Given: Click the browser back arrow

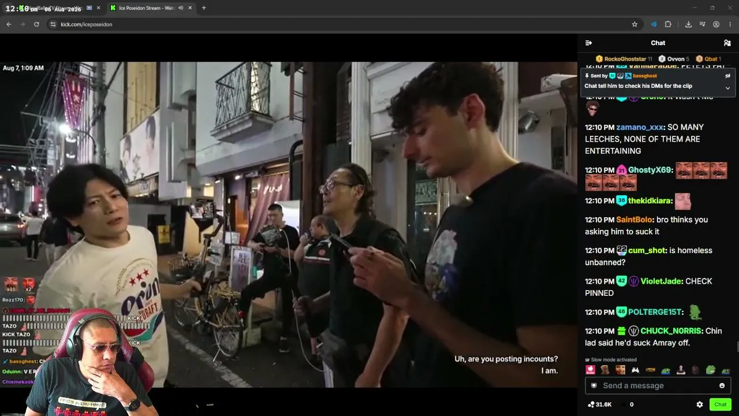Looking at the screenshot, I should coord(9,24).
